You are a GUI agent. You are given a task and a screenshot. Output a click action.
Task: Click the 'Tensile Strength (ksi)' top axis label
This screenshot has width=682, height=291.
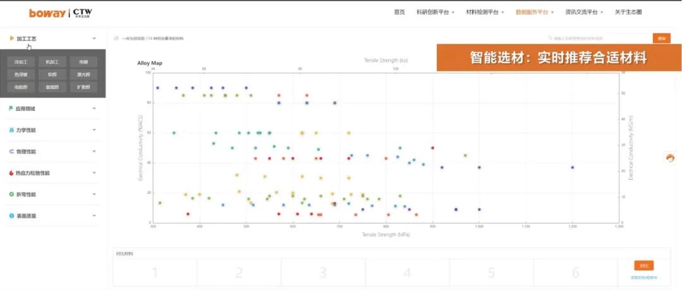[386, 60]
